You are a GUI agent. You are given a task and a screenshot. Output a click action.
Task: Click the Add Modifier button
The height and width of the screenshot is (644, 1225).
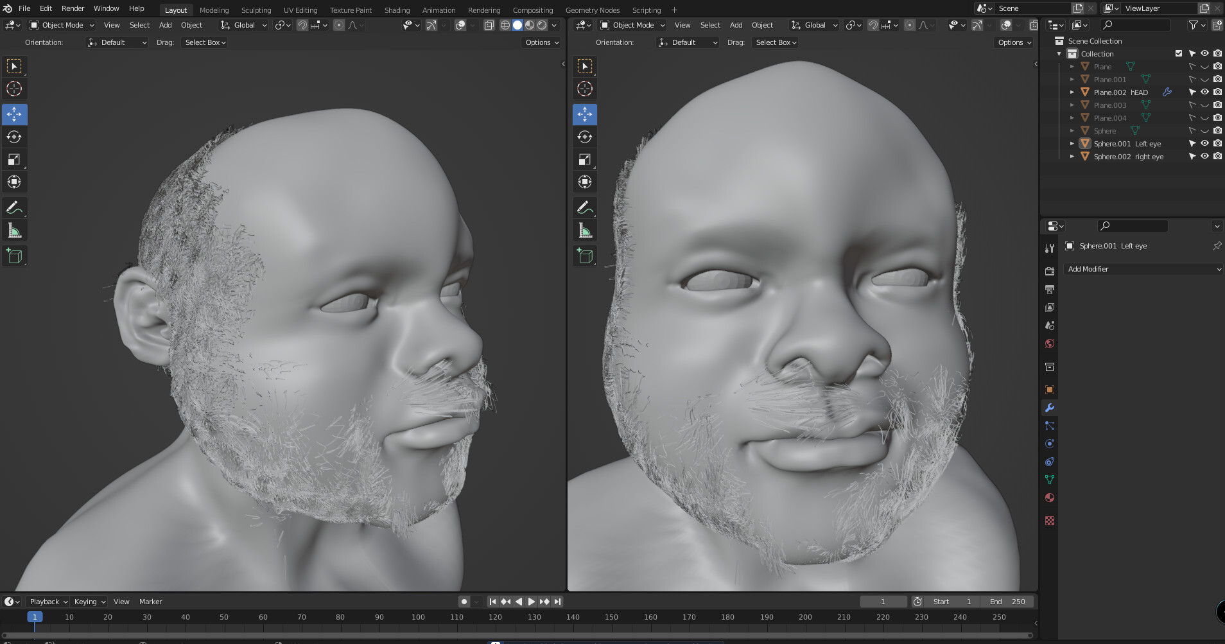point(1143,269)
